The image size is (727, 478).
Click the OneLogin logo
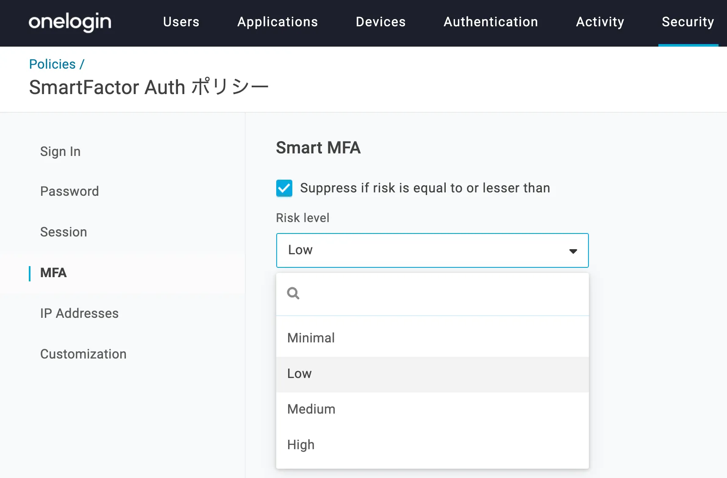[x=70, y=22]
